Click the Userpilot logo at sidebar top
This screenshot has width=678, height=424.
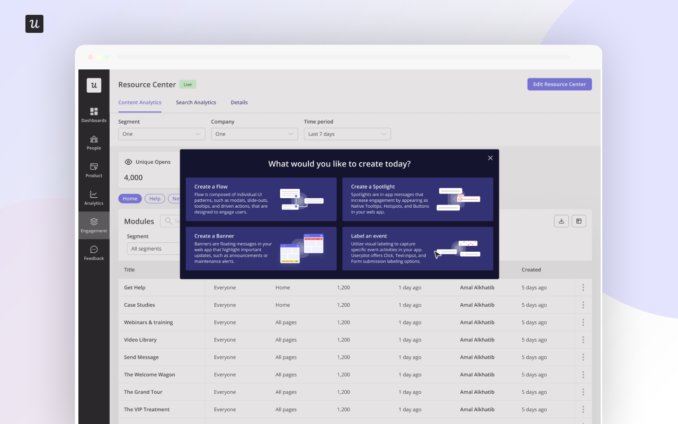coord(94,85)
